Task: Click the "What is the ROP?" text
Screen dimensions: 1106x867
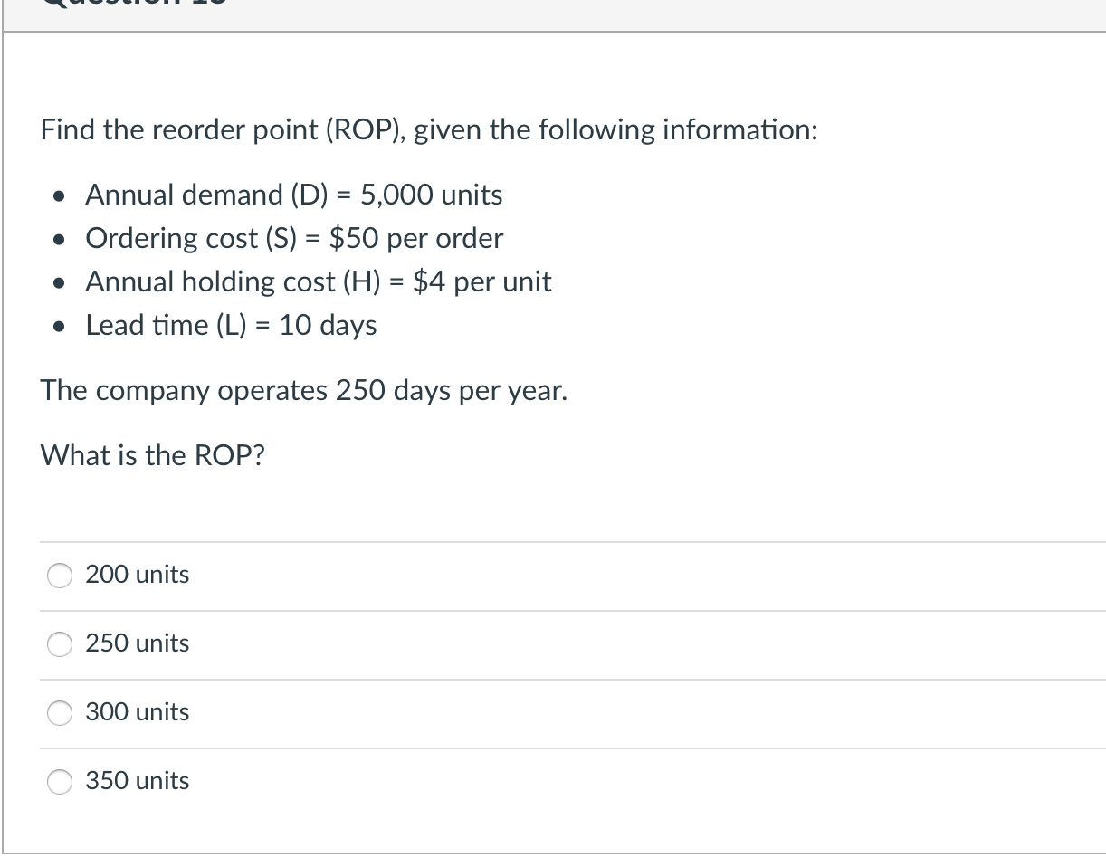Action: (x=152, y=455)
